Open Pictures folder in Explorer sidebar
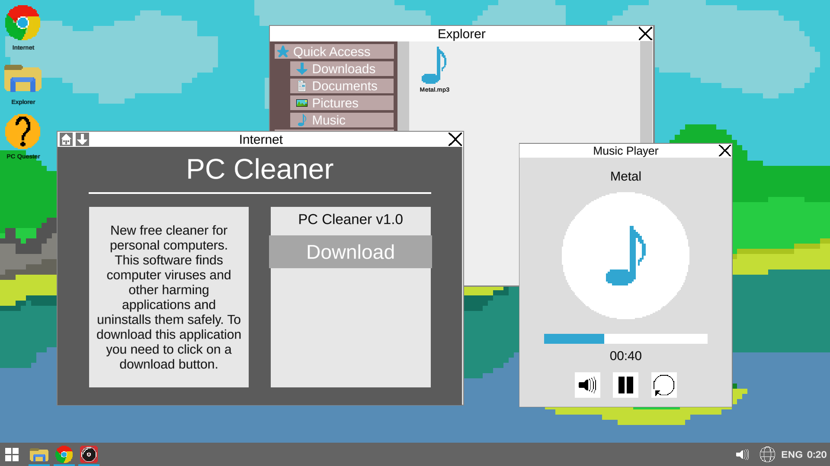The width and height of the screenshot is (830, 466). [x=342, y=103]
